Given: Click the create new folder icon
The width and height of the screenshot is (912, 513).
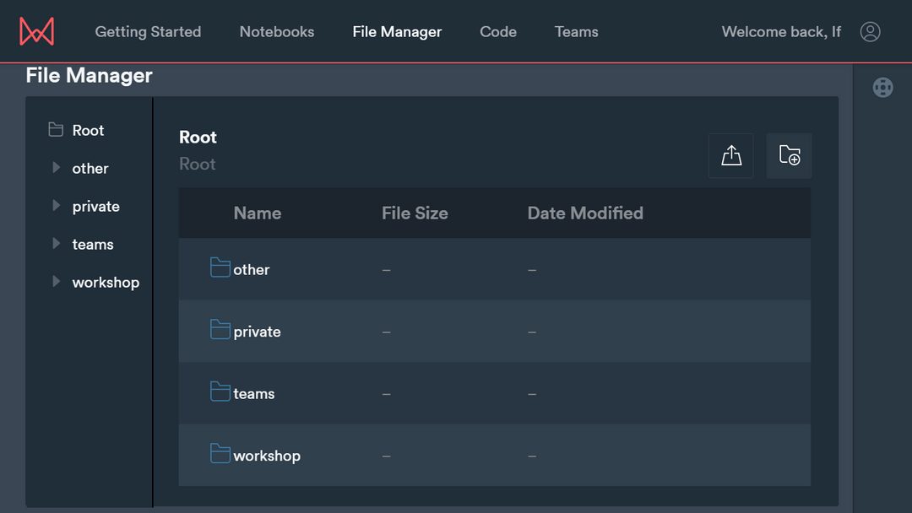Looking at the screenshot, I should click(789, 155).
